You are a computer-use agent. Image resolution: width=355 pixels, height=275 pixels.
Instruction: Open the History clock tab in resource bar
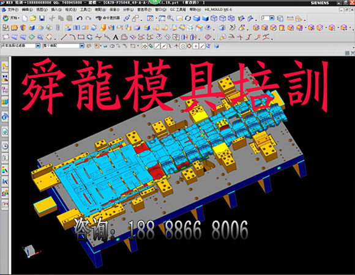pyautogui.click(x=5, y=146)
